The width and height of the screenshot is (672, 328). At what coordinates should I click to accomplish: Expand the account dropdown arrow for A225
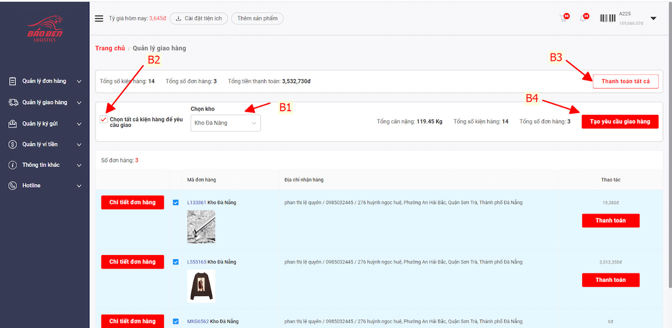(x=653, y=18)
